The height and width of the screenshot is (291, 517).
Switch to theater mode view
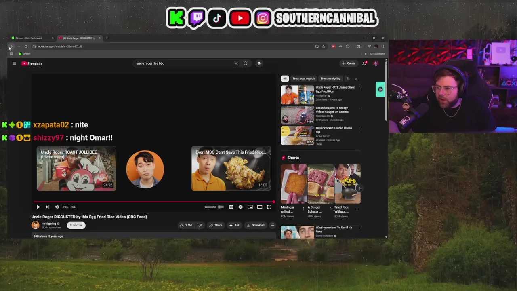coord(260,207)
